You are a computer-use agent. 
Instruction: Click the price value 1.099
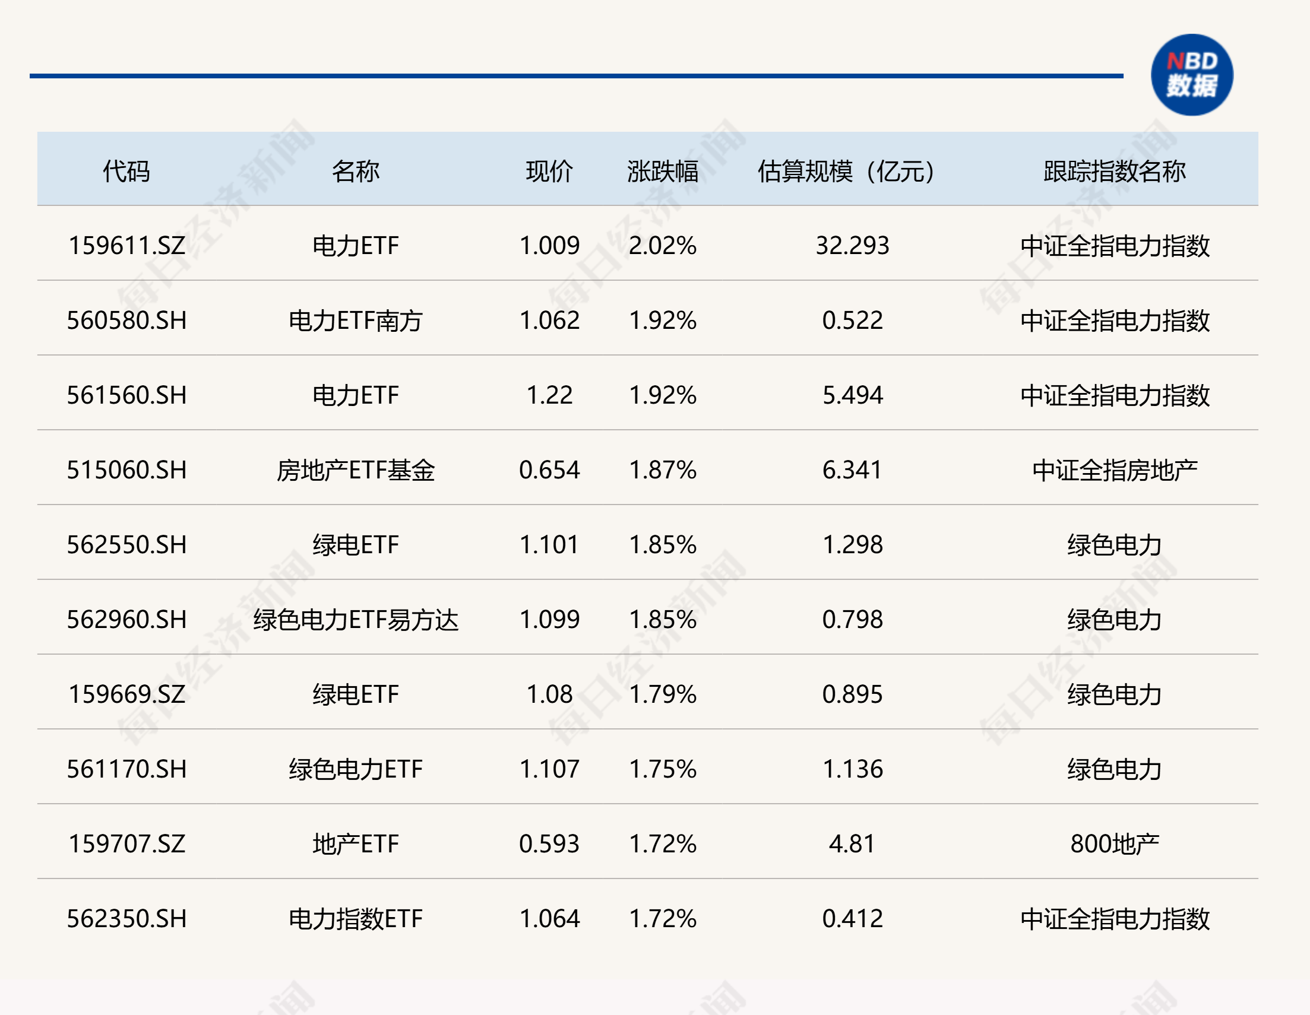pyautogui.click(x=549, y=619)
